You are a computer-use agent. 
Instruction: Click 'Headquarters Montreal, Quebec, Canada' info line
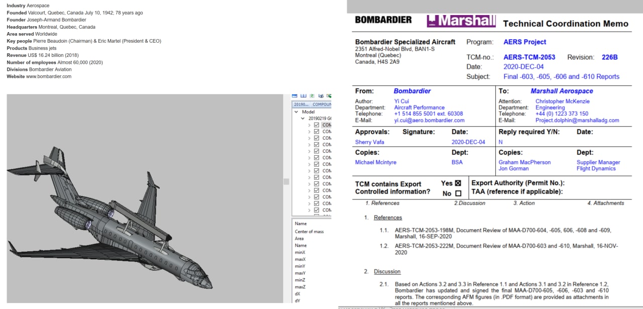(51, 27)
